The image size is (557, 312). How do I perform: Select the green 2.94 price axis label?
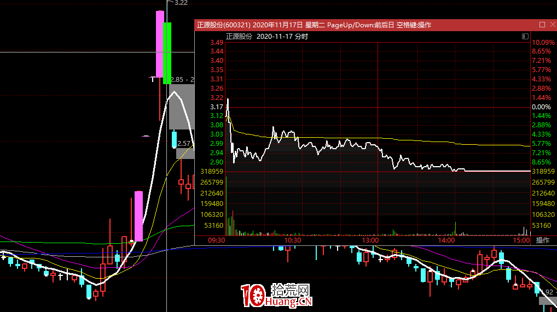217,153
